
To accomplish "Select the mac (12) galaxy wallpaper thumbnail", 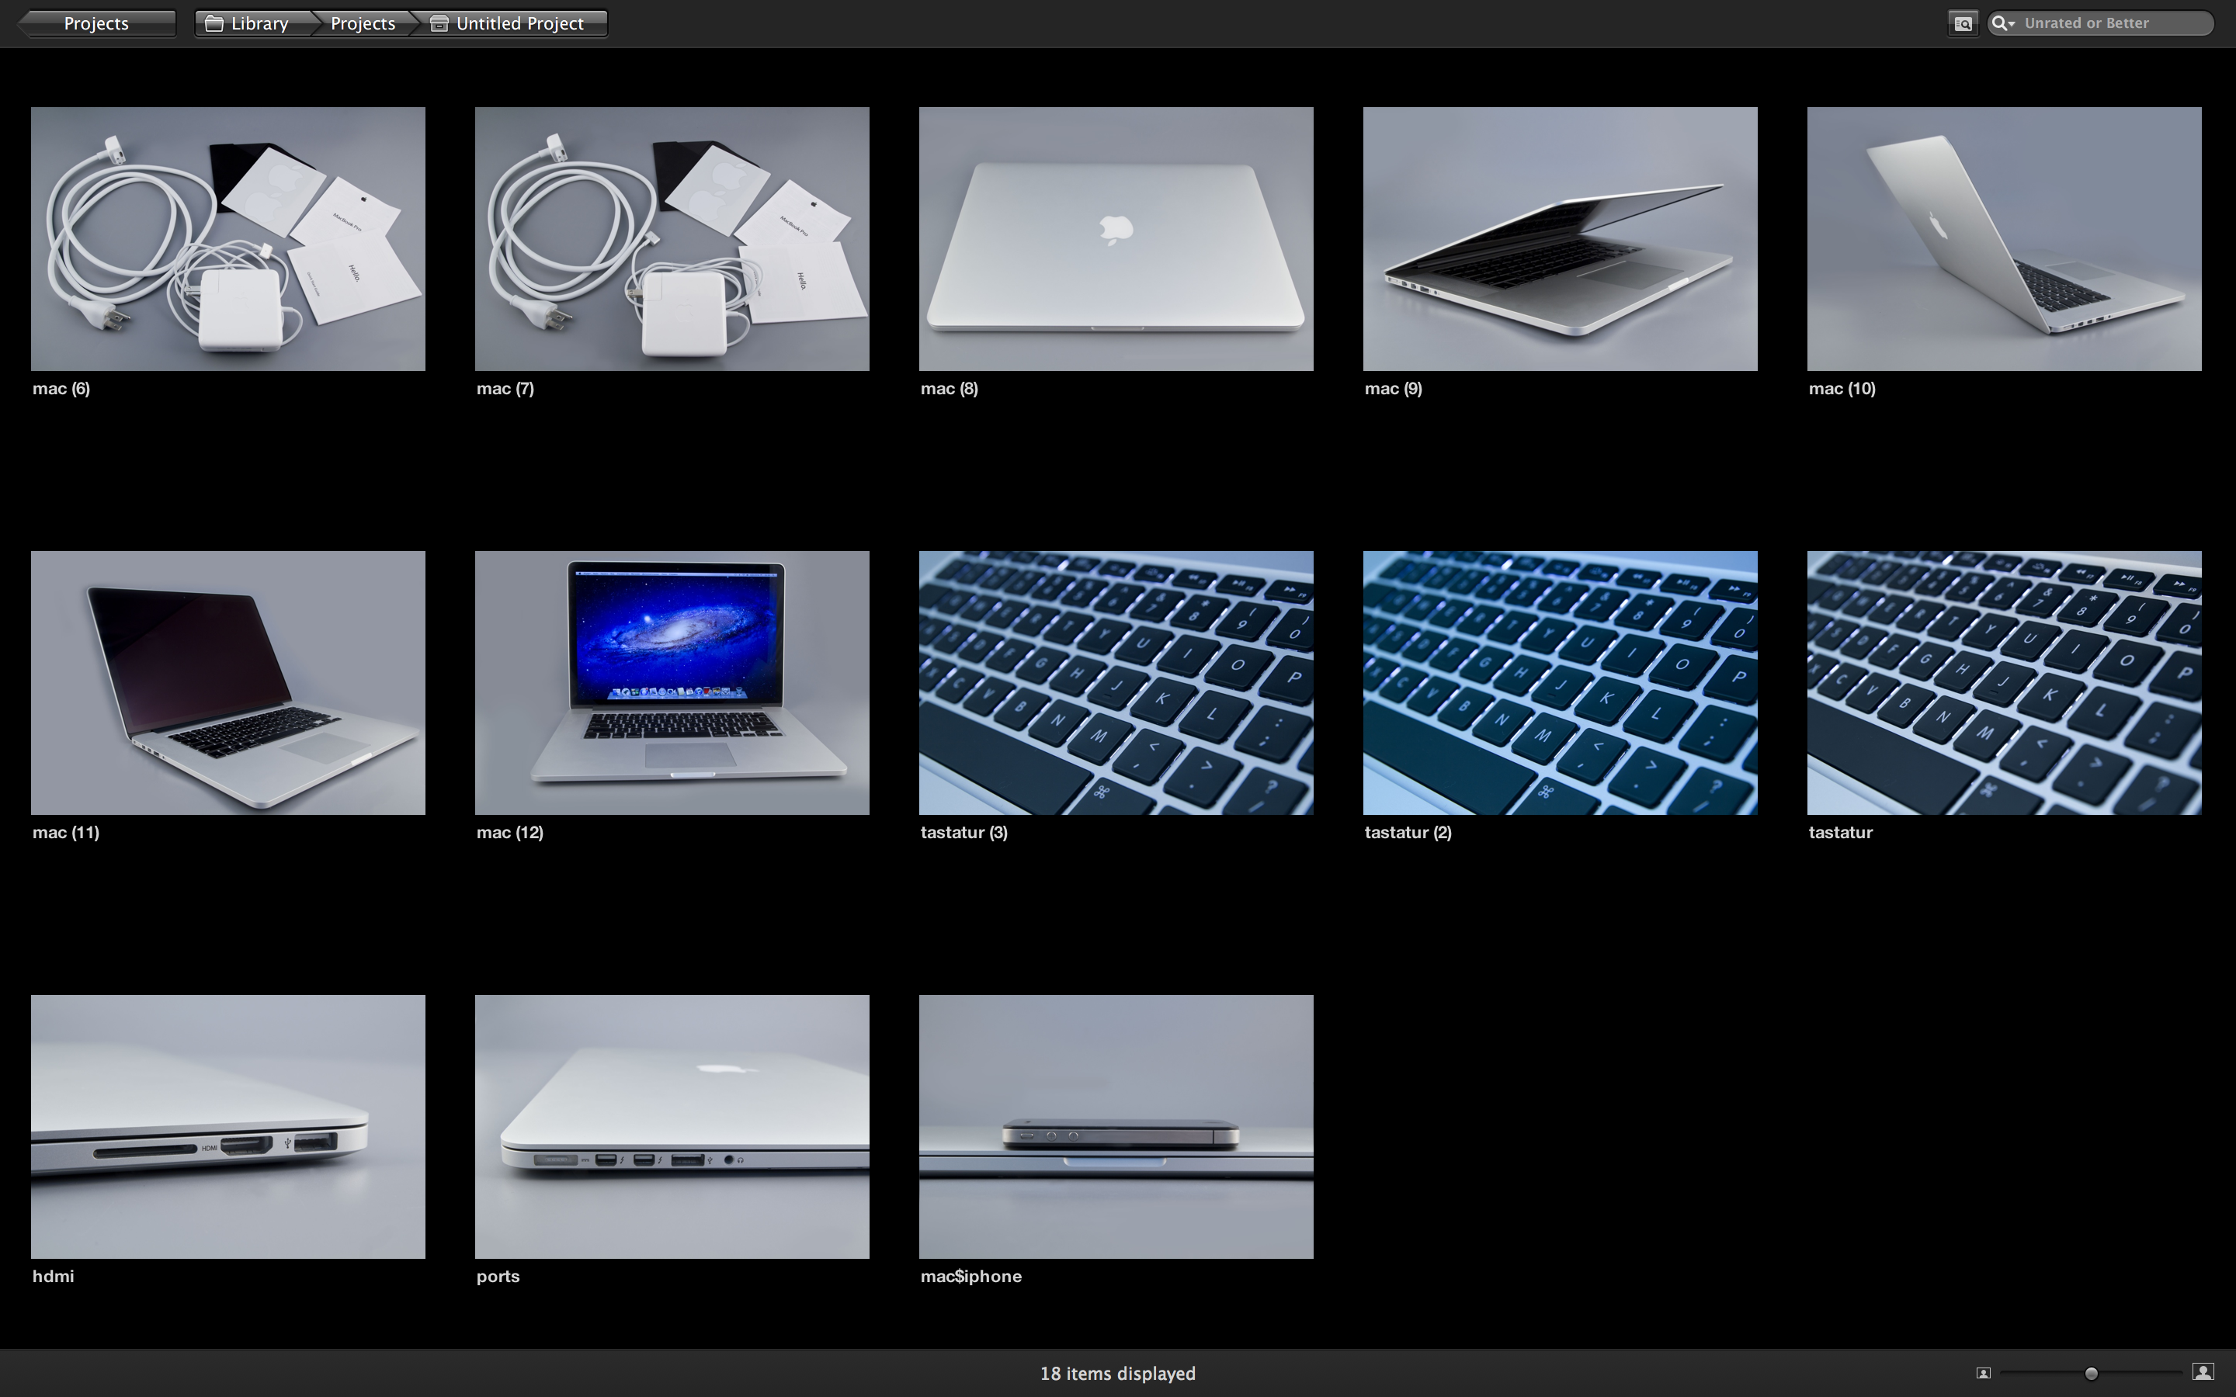I will [672, 682].
